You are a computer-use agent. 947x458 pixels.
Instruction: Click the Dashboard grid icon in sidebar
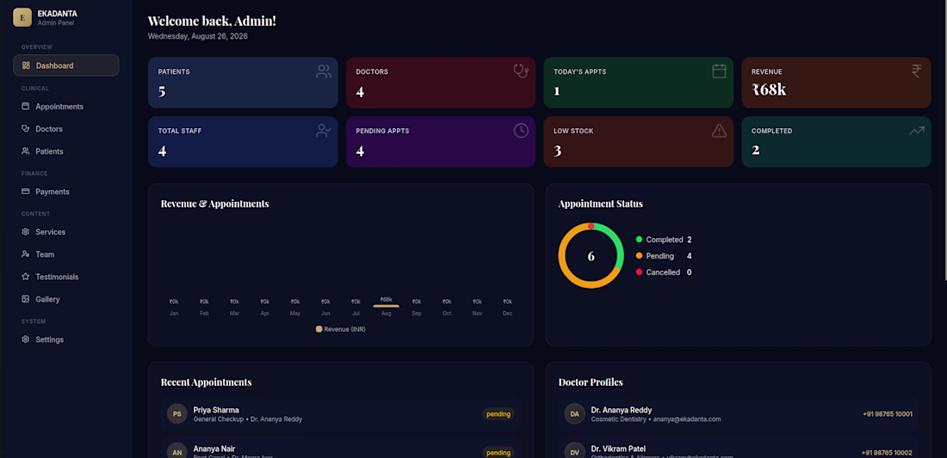point(25,65)
